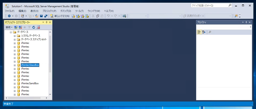
Task: Open Analysis Services DMX Query icon
Action: 82,16
